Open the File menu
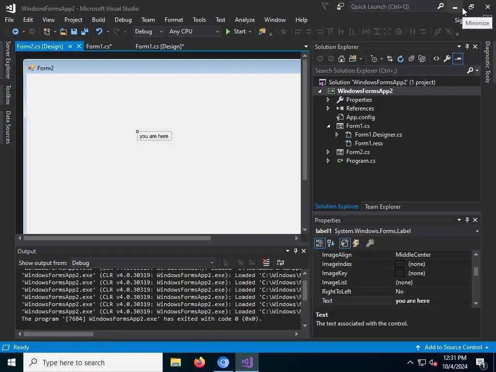Image resolution: width=496 pixels, height=372 pixels. pyautogui.click(x=9, y=19)
